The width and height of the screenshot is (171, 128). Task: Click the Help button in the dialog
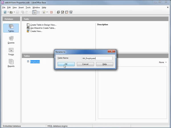point(105,64)
